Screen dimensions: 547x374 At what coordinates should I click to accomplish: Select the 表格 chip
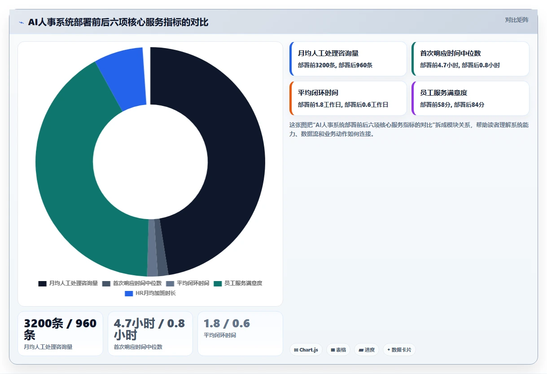[338, 350]
